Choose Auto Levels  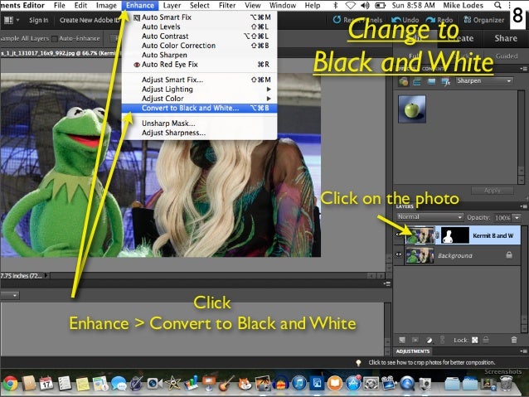(199, 27)
